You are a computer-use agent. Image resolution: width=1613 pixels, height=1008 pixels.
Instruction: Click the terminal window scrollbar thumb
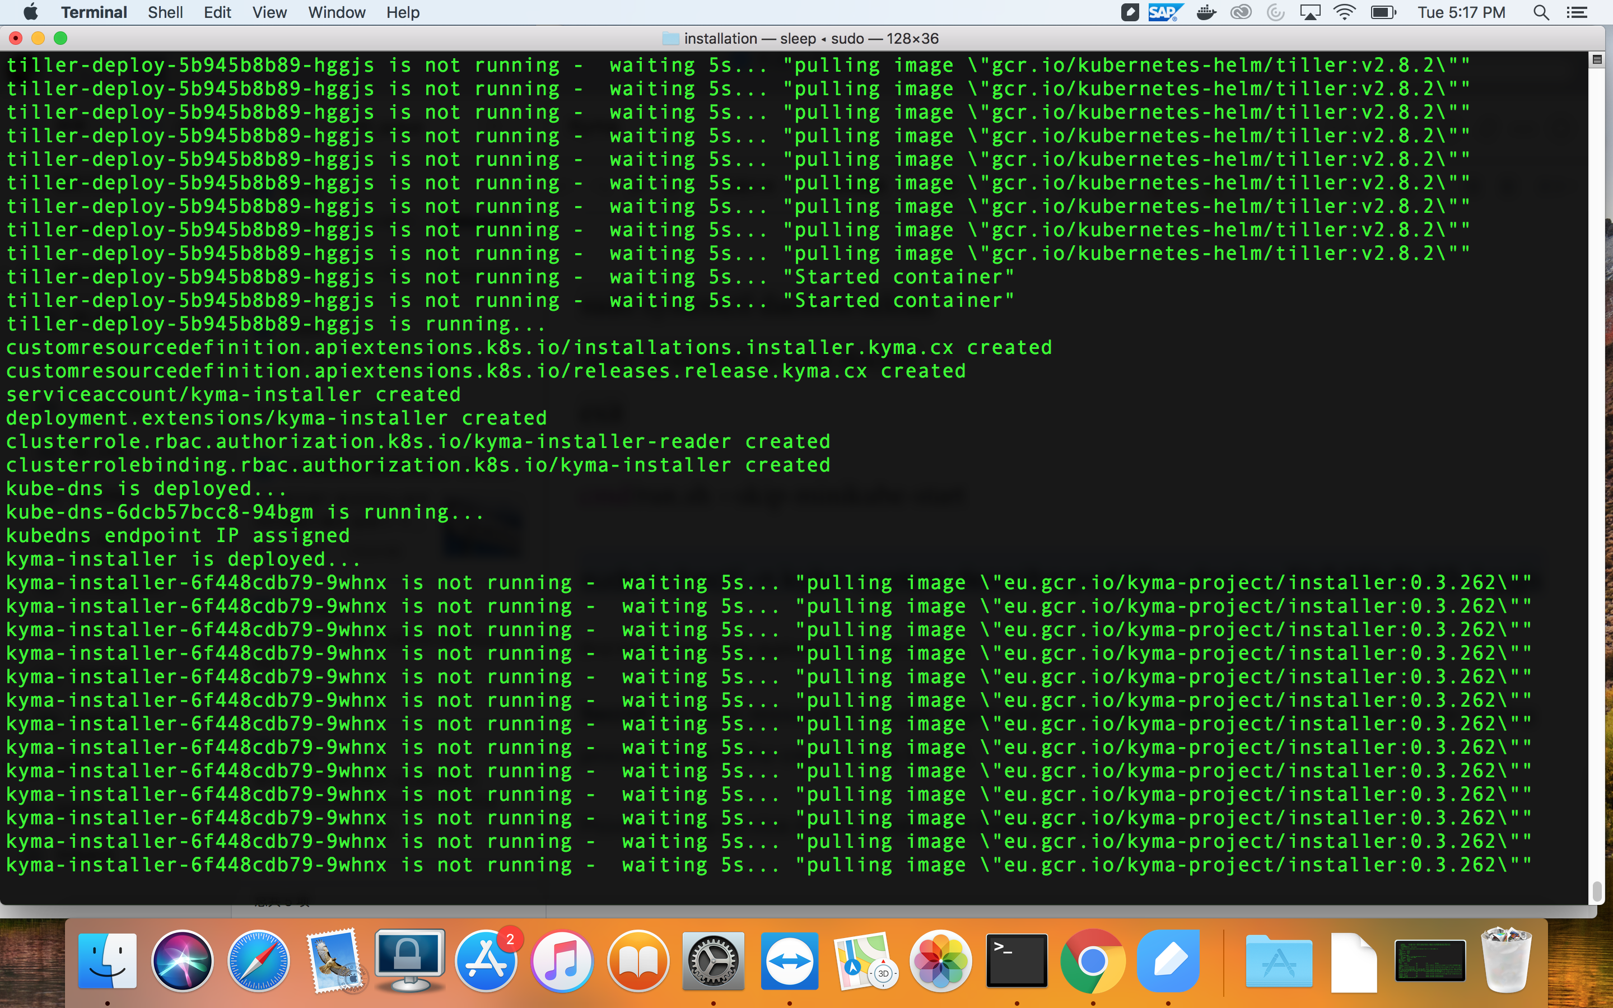1596,890
